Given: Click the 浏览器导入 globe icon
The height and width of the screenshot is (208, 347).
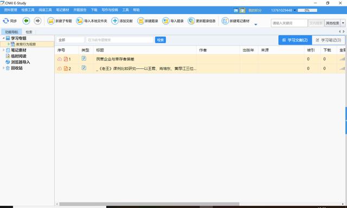Looking at the screenshot, I should pyautogui.click(x=8, y=62).
